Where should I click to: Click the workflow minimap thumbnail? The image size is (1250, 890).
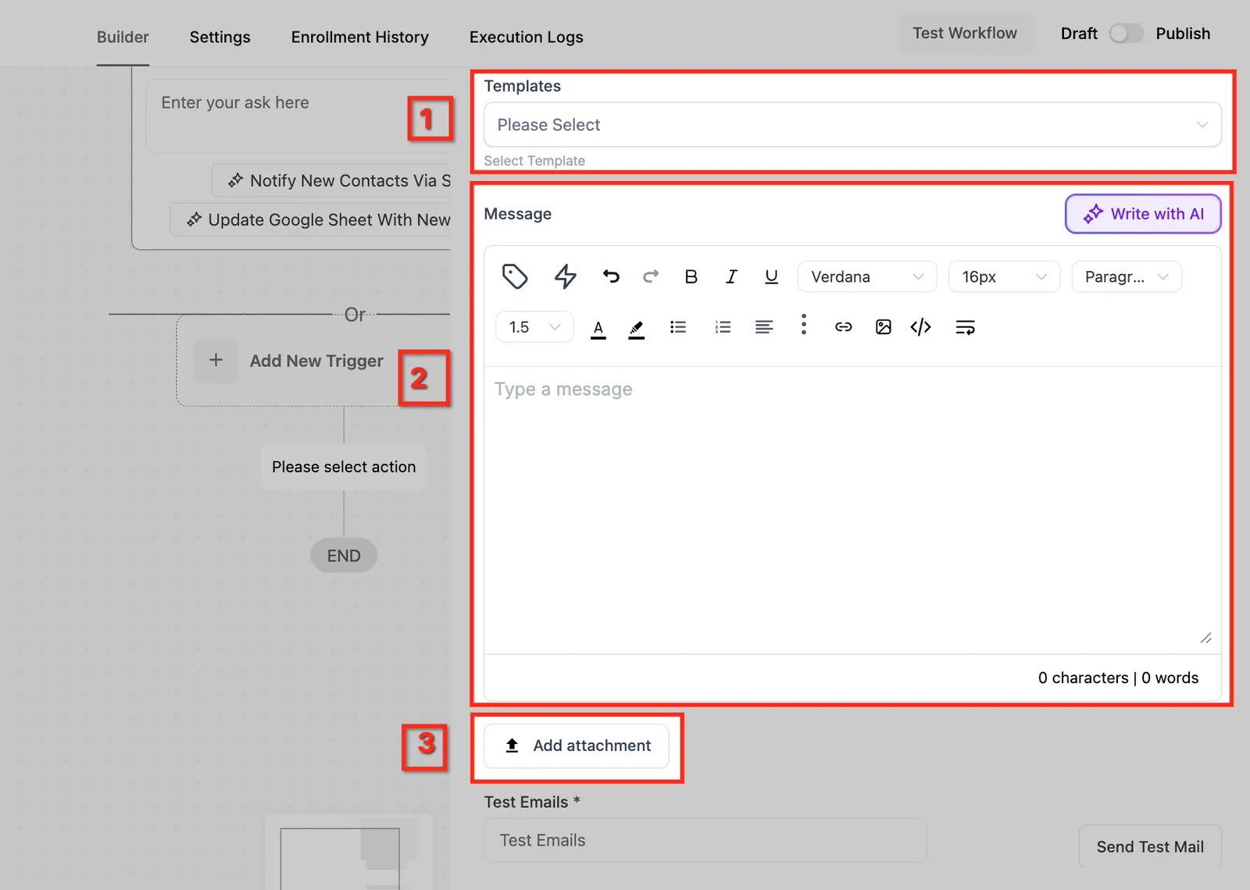pyautogui.click(x=348, y=853)
